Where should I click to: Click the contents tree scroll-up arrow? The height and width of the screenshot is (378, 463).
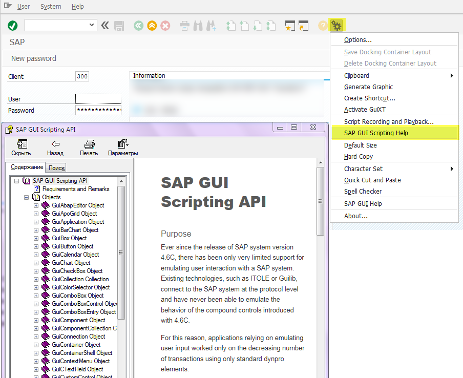121,181
